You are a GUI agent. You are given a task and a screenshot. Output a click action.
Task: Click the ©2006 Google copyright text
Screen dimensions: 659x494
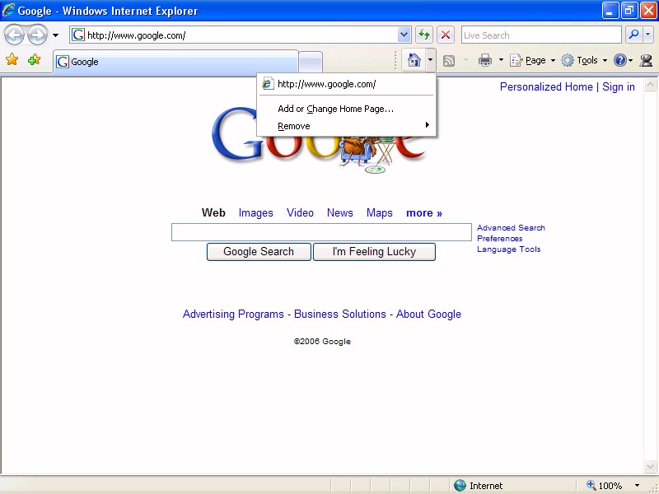pyautogui.click(x=322, y=342)
